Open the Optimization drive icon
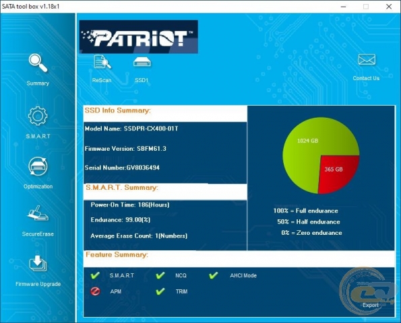This screenshot has height=323, width=401. [38, 166]
